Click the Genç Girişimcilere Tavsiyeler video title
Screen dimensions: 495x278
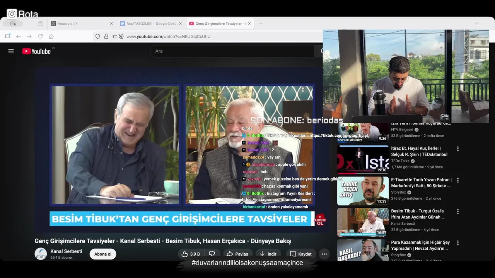point(162,241)
